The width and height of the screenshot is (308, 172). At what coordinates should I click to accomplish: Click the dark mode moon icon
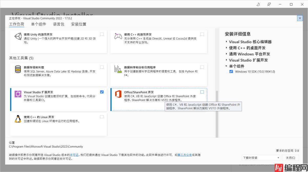258,4
